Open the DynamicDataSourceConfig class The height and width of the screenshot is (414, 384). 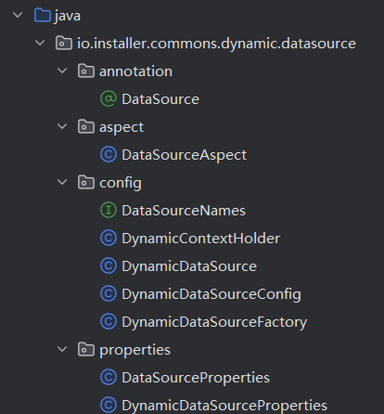pos(211,295)
